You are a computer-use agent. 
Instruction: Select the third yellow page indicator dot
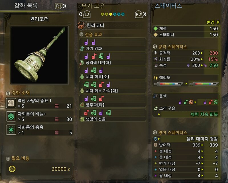(x=111, y=14)
